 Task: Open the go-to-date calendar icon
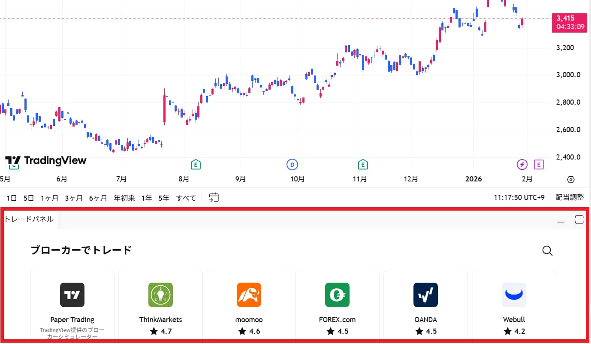point(214,197)
